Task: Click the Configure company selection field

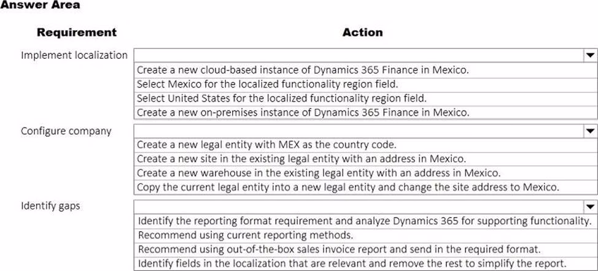Action: [x=356, y=131]
